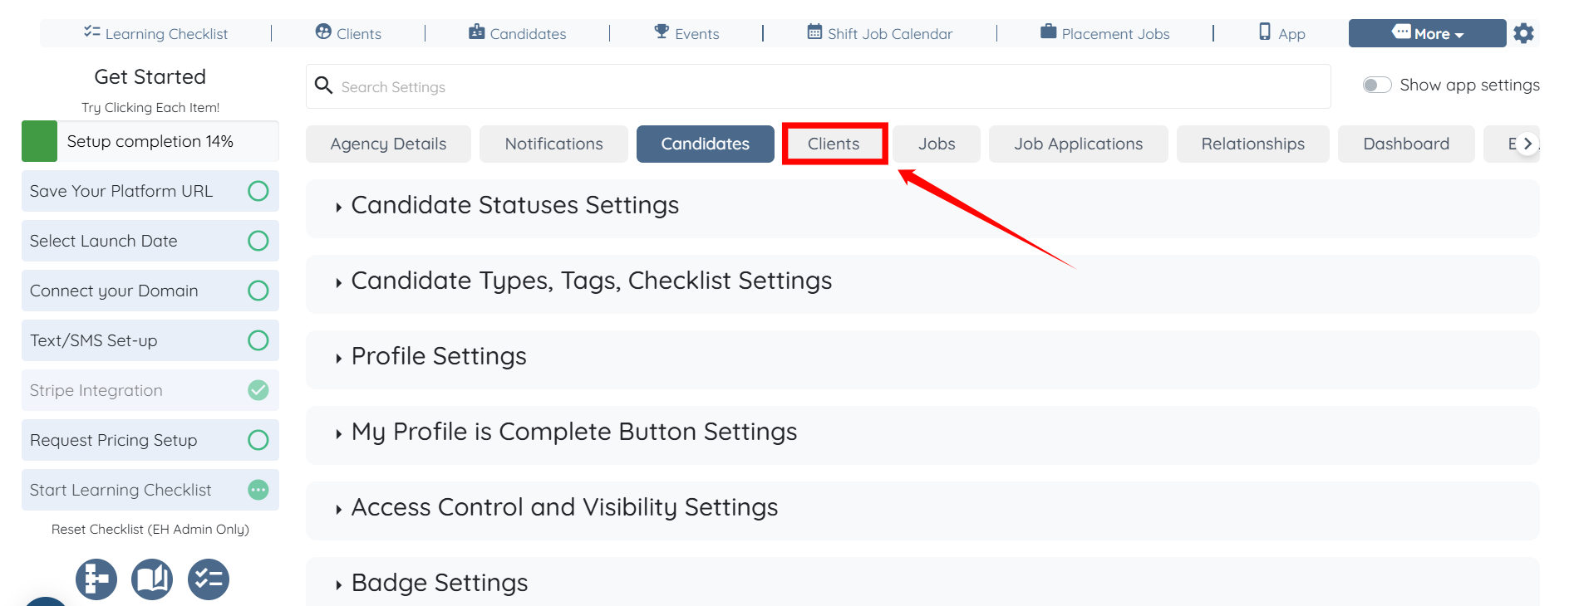Click the 'Try Clicking Each Item!' text
Viewport: 1579px width, 606px height.
tap(150, 107)
